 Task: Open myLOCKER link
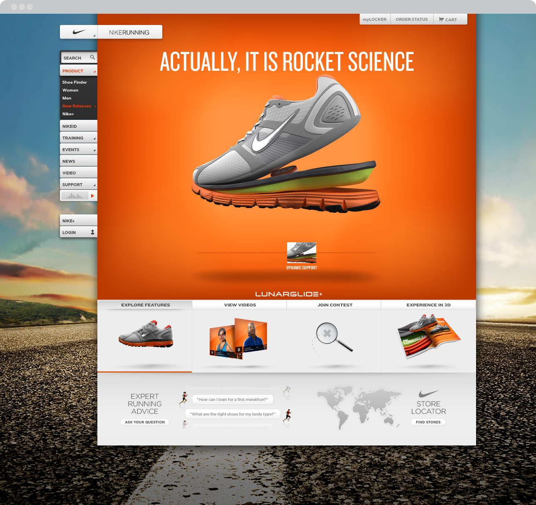tap(375, 19)
